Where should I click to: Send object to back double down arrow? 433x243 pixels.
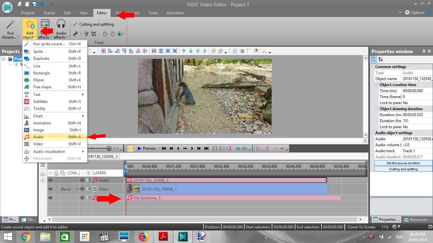[205, 51]
